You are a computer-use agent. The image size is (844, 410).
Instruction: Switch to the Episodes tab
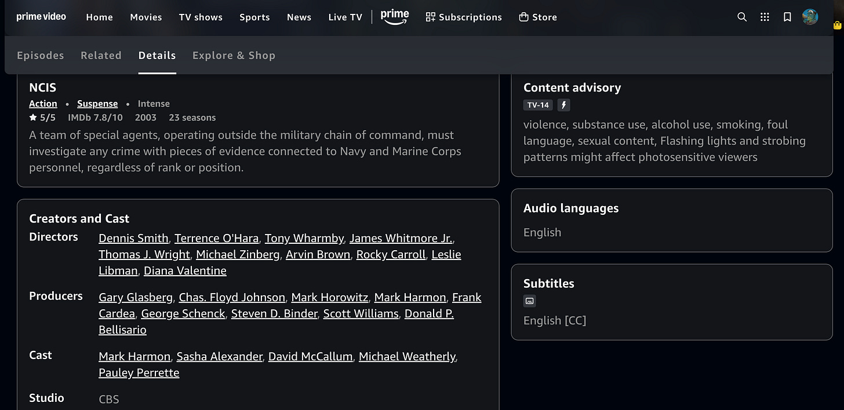(x=41, y=56)
